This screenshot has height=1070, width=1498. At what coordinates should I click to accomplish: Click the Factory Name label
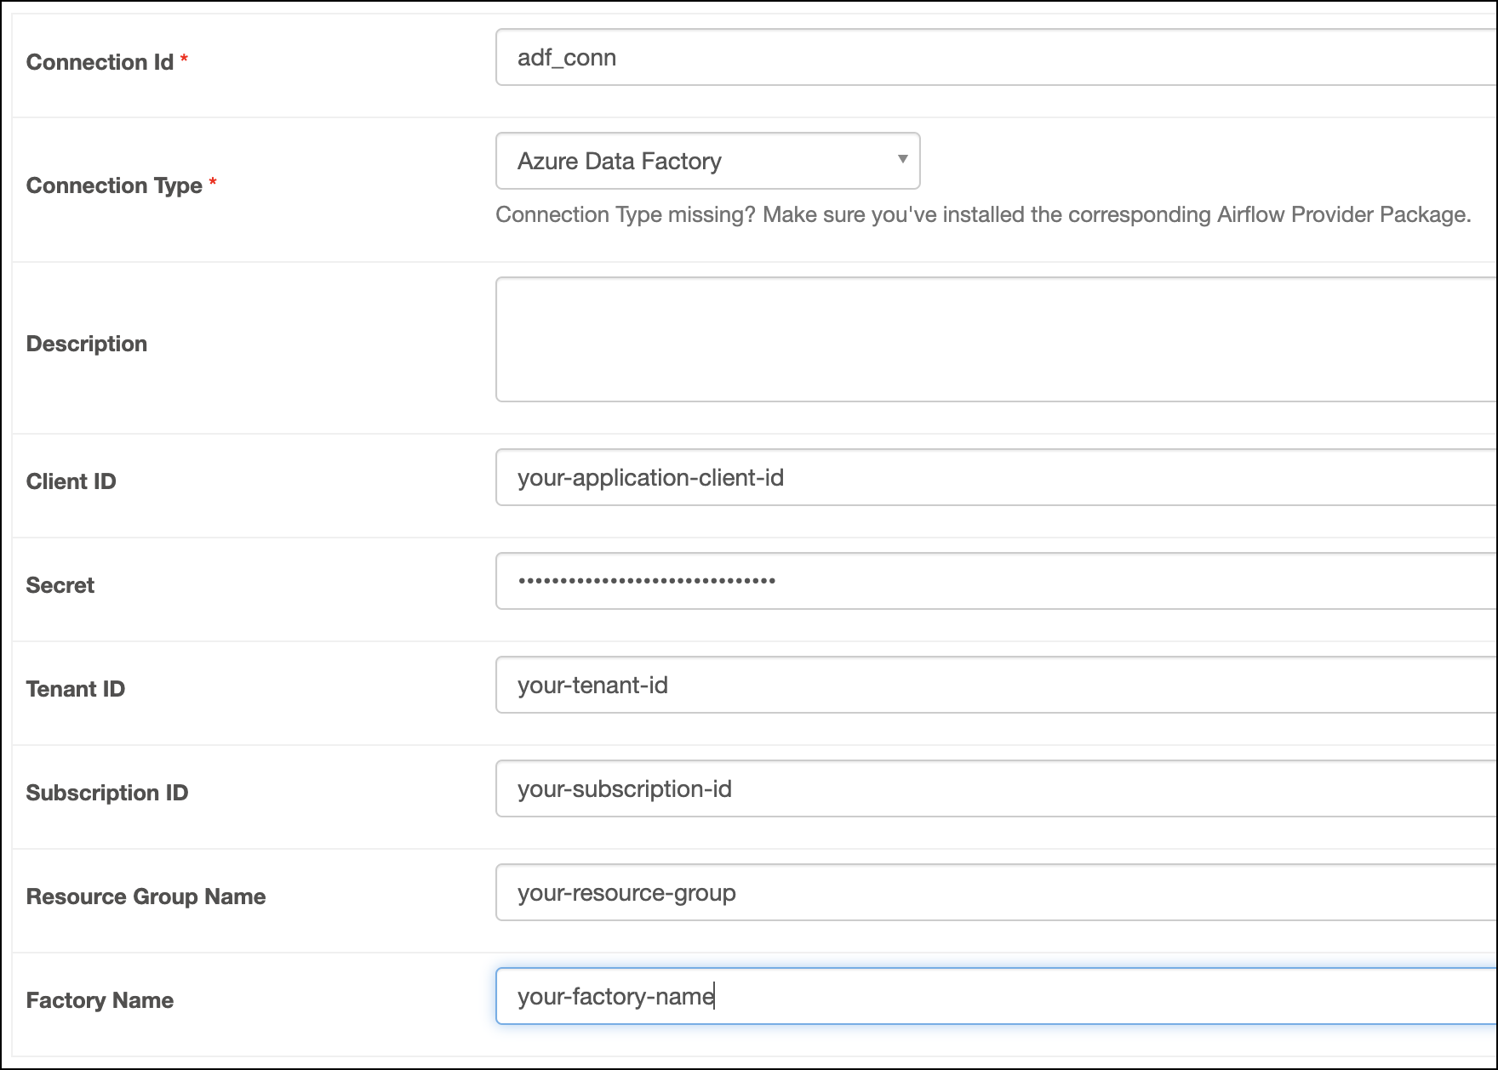pyautogui.click(x=98, y=1000)
